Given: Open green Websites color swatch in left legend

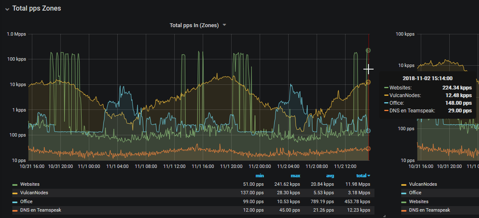Looking at the screenshot, I should tap(15, 184).
